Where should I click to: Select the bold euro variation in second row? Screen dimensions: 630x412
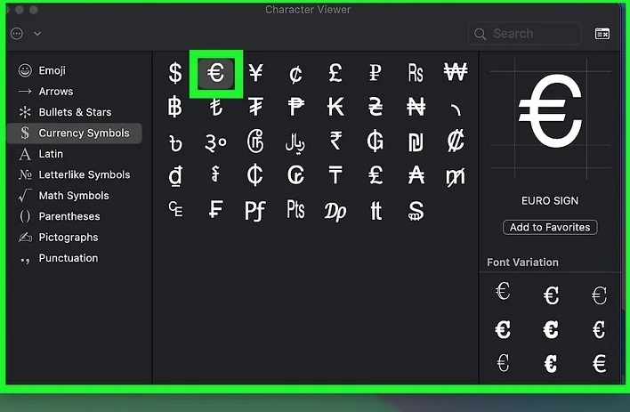pos(503,329)
